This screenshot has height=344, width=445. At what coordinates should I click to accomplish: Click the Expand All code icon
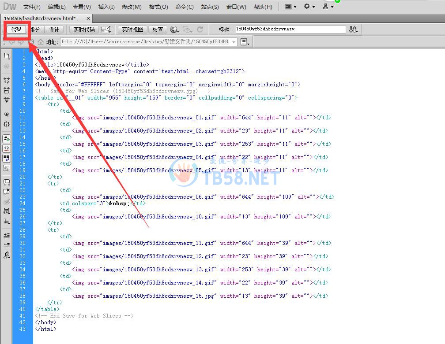coord(7,100)
